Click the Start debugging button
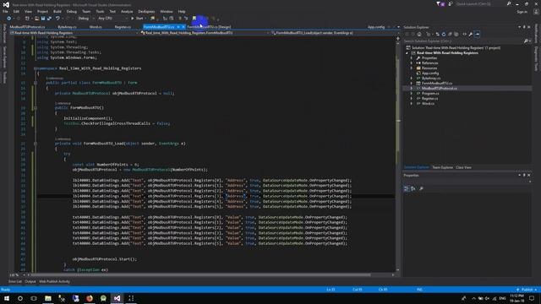541x304 pixels. click(137, 19)
